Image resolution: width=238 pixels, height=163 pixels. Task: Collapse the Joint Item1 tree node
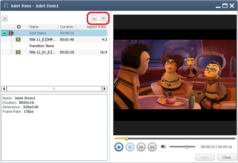click(4, 33)
